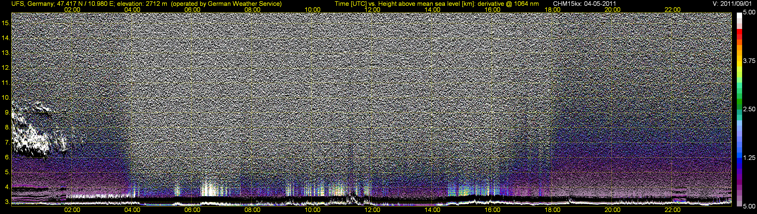Click the 3.75 value on the color scale
This screenshot has width=757, height=214.
[749, 61]
